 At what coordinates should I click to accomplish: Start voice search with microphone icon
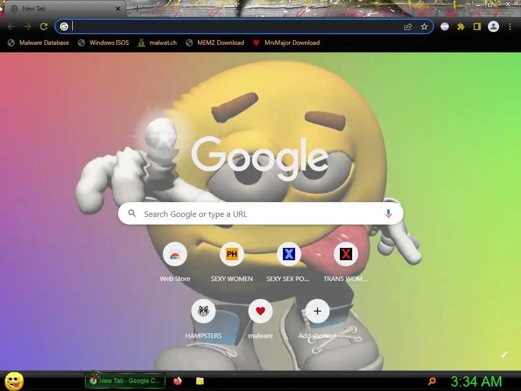click(x=388, y=213)
